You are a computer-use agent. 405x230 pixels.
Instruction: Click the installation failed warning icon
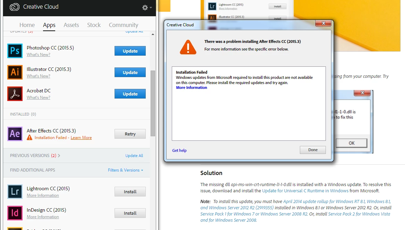point(29,138)
